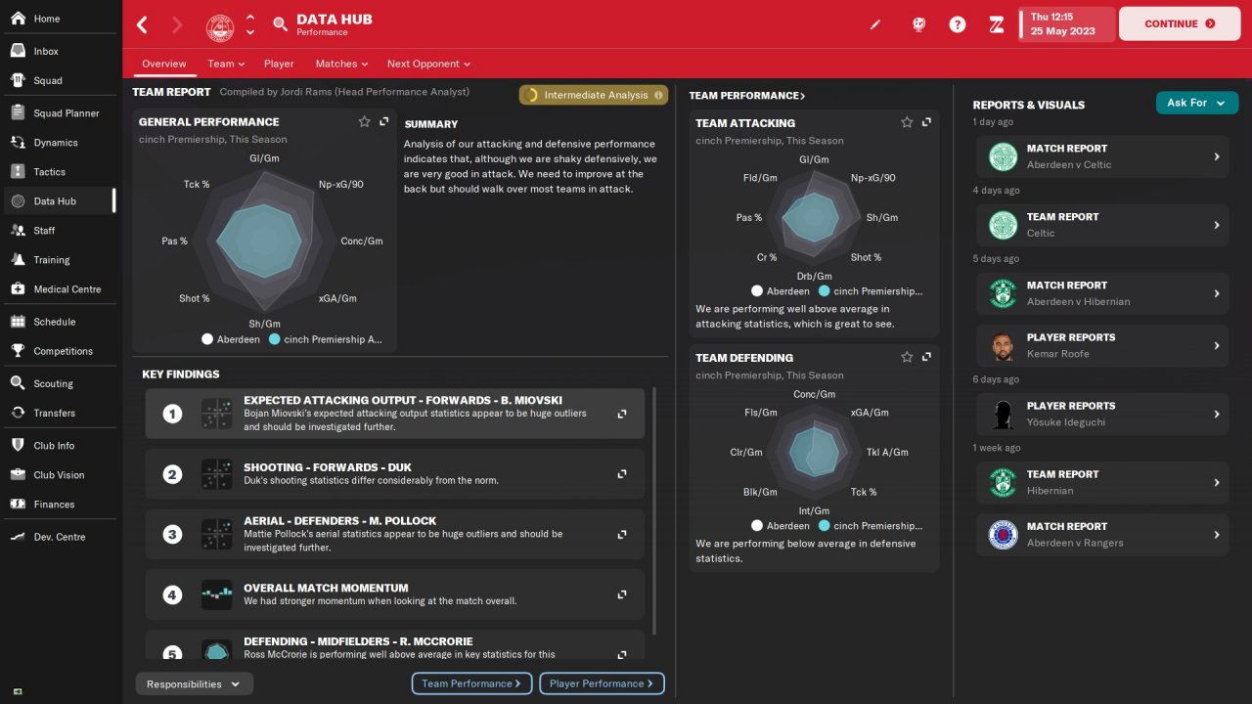The height and width of the screenshot is (704, 1252).
Task: Click the Intermediate Analysis badge
Action: tap(594, 95)
